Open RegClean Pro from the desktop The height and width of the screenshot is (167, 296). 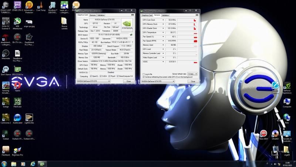(x=17, y=151)
